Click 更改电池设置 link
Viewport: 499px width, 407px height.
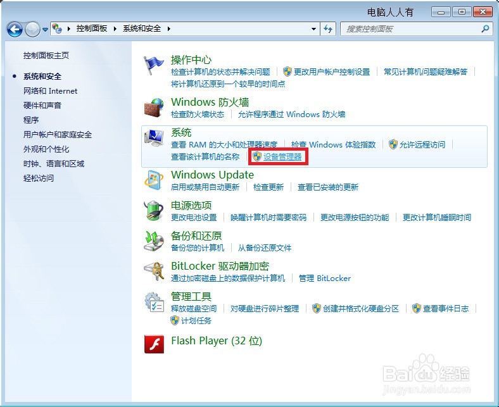coord(194,217)
